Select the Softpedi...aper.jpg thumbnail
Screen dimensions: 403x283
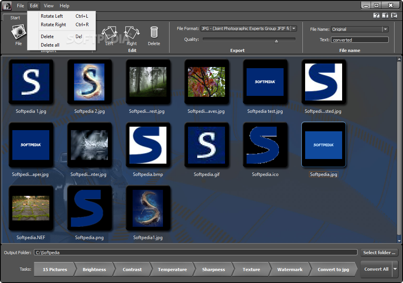pyautogui.click(x=31, y=145)
